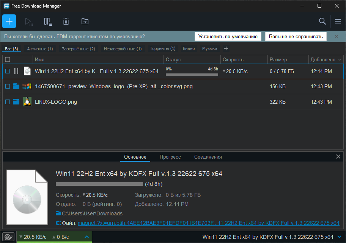Click the 20.5 КБ/с download speed in status bar
Viewport: 346px width, 243px height.
click(x=33, y=237)
